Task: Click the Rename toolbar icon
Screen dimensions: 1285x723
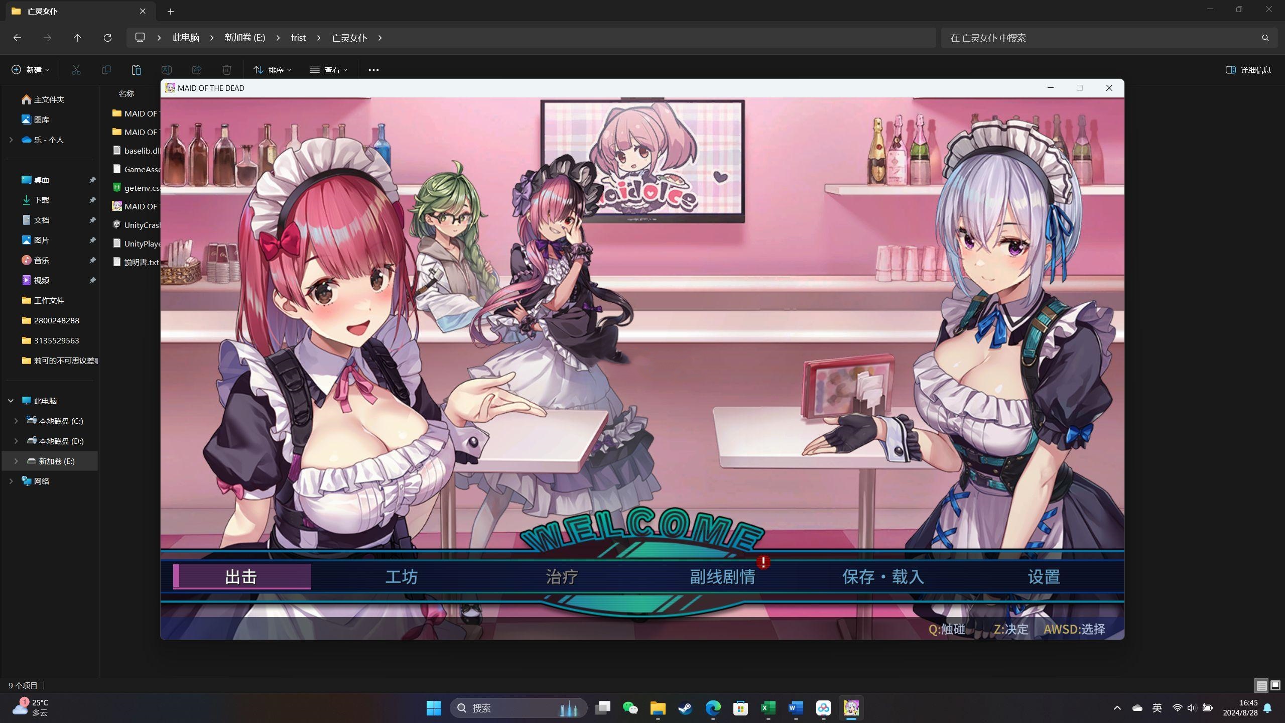Action: [167, 70]
